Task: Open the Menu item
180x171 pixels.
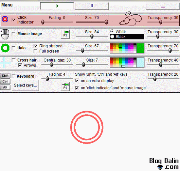Action: (7, 5)
